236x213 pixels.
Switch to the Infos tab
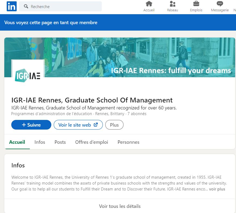tap(40, 142)
